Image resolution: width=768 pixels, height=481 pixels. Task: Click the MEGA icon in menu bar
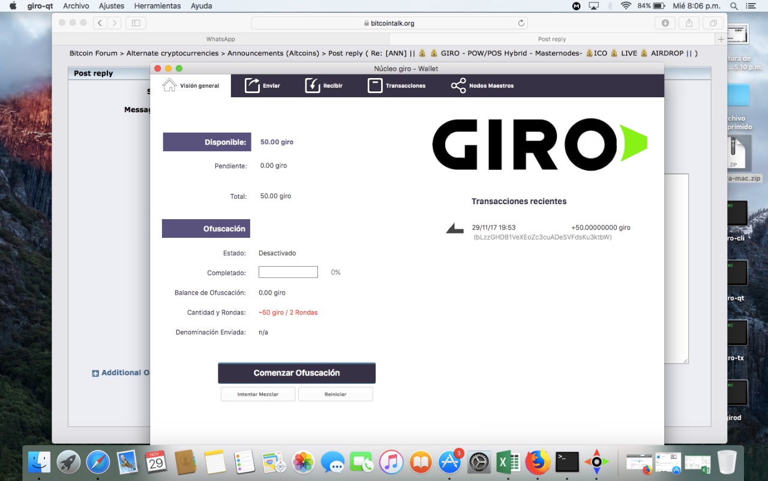pyautogui.click(x=577, y=6)
